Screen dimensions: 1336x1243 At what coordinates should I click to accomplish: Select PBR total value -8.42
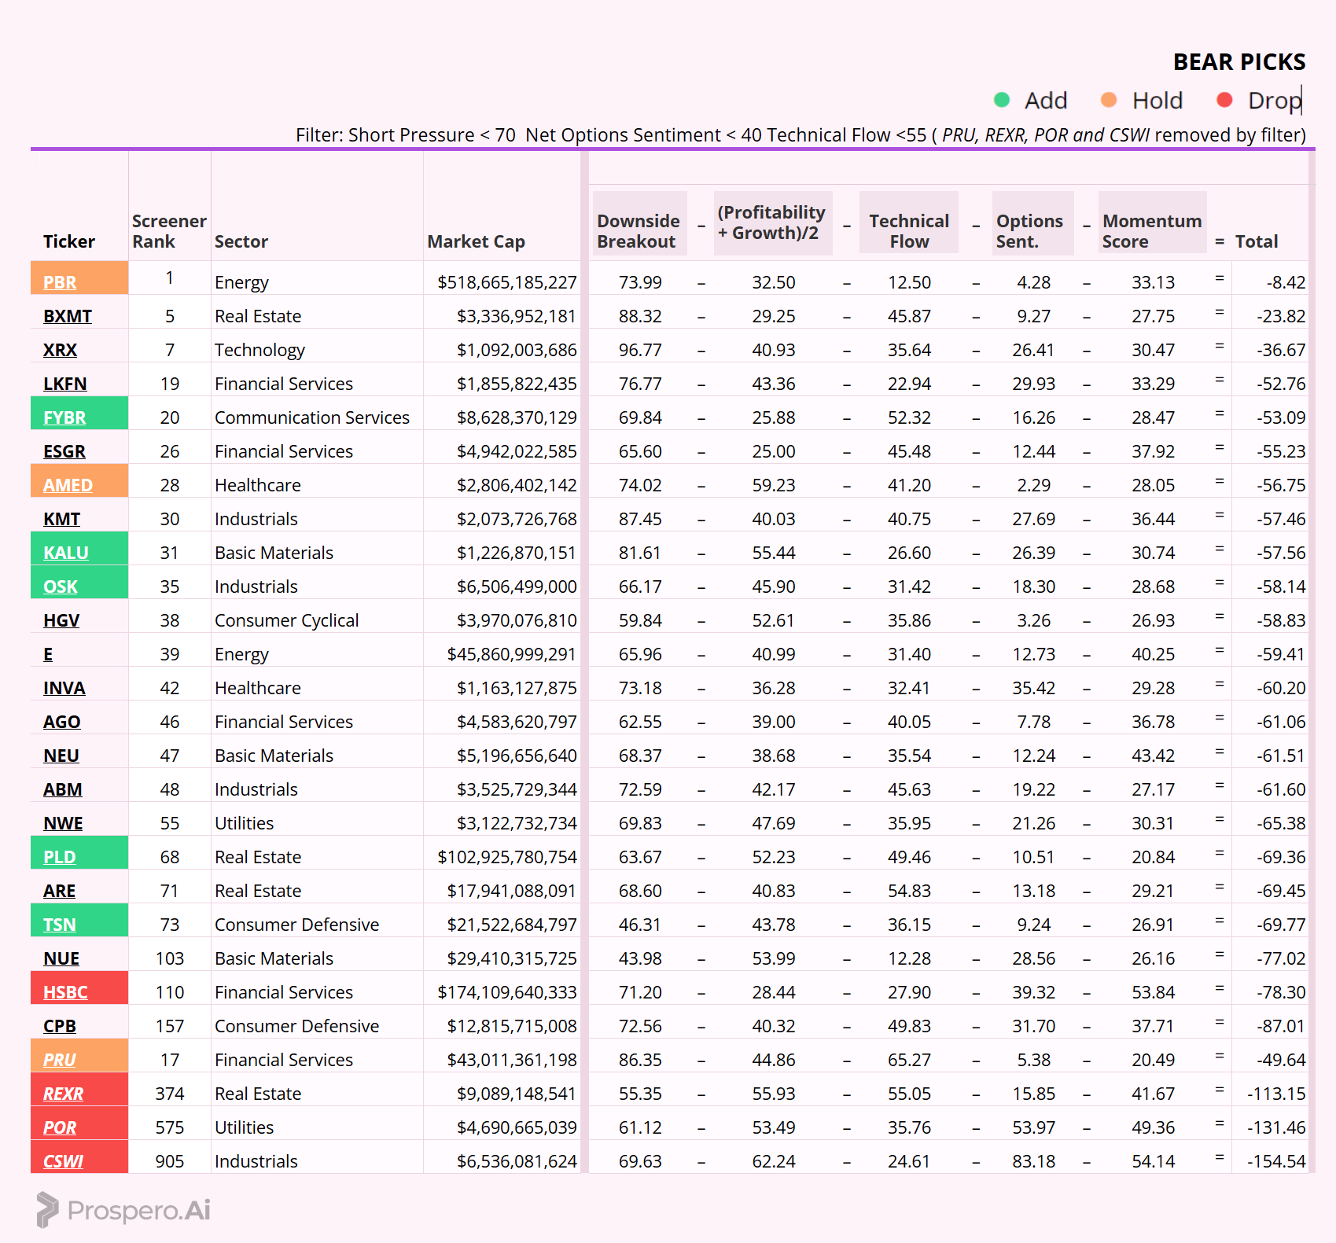coord(1286,282)
